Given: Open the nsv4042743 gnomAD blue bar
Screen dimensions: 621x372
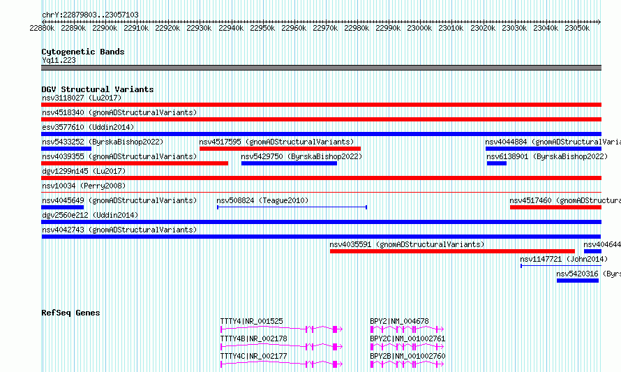Looking at the screenshot, I should (x=321, y=237).
